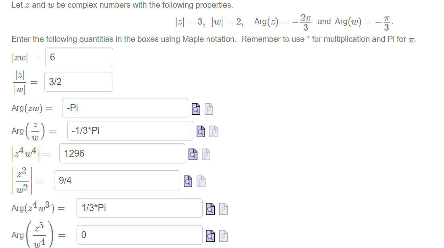The height and width of the screenshot is (248, 444).
Task: Click preview icon beside last answer box
Action: click(x=211, y=235)
